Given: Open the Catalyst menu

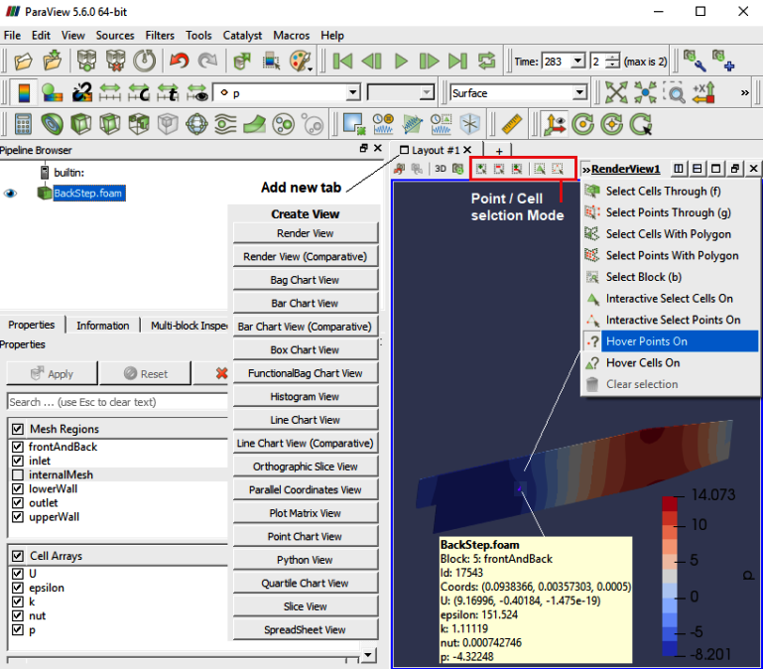Looking at the screenshot, I should pos(242,36).
